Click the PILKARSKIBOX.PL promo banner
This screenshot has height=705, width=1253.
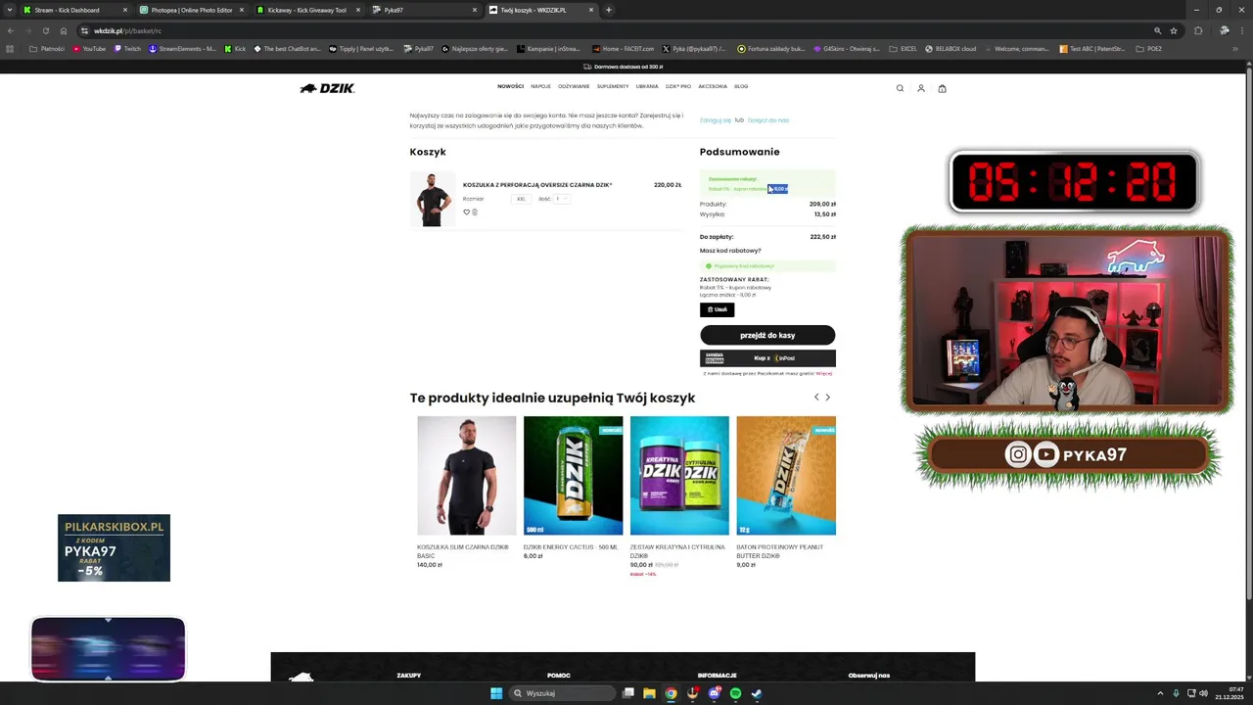coord(114,547)
